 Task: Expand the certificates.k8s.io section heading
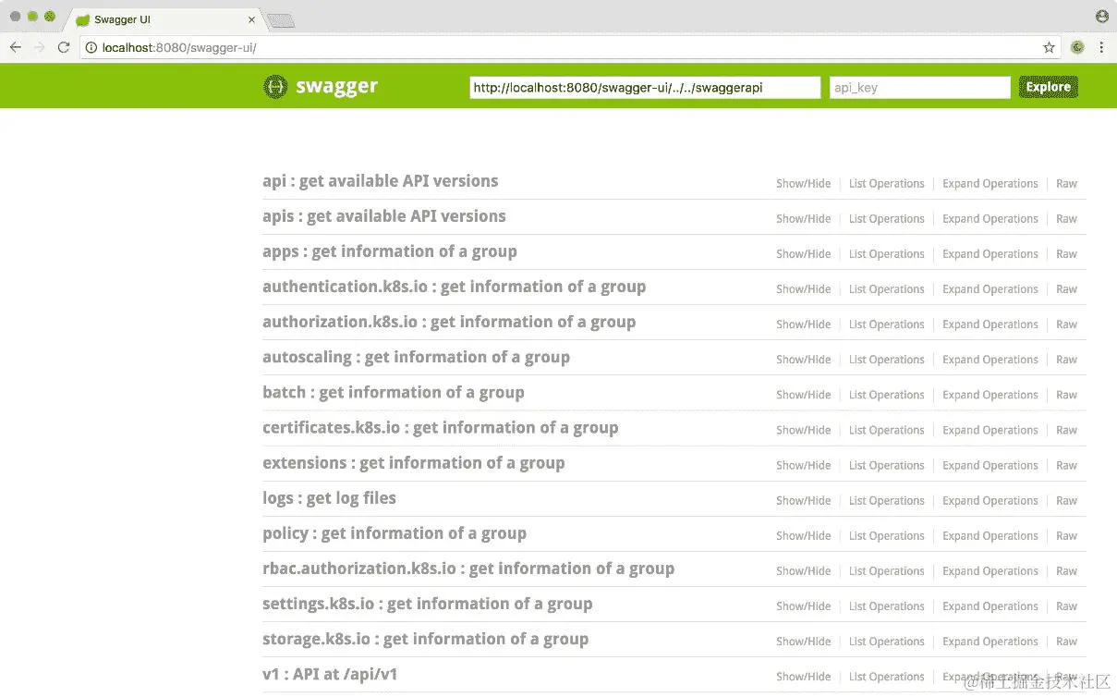pos(441,427)
